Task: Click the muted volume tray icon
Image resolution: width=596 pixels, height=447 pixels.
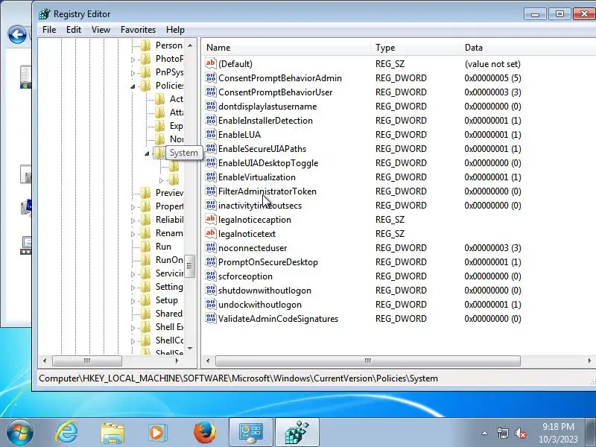Action: click(x=520, y=433)
